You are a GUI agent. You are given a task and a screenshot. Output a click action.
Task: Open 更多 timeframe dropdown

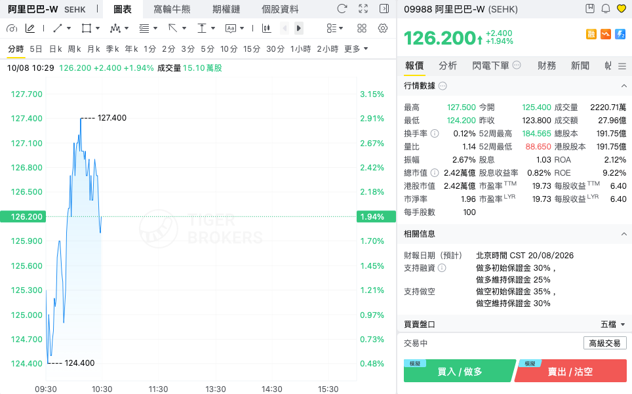(356, 49)
